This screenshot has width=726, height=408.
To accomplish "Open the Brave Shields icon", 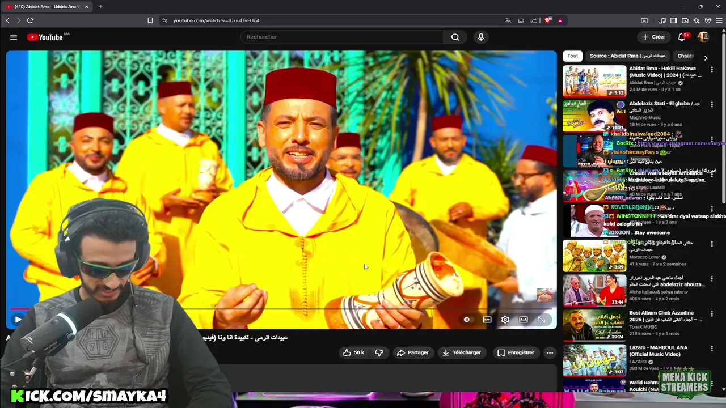I will (x=548, y=20).
